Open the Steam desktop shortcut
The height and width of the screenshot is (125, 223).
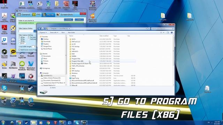tap(31, 89)
